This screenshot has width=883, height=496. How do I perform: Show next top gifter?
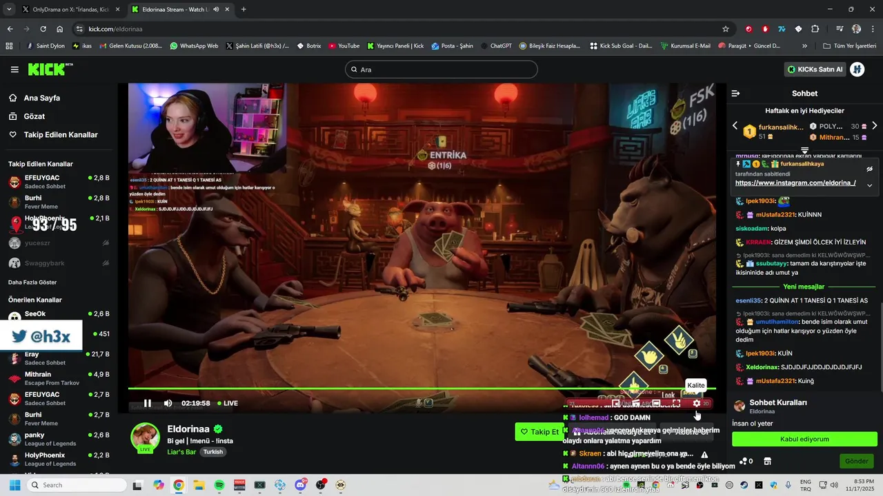pos(875,126)
